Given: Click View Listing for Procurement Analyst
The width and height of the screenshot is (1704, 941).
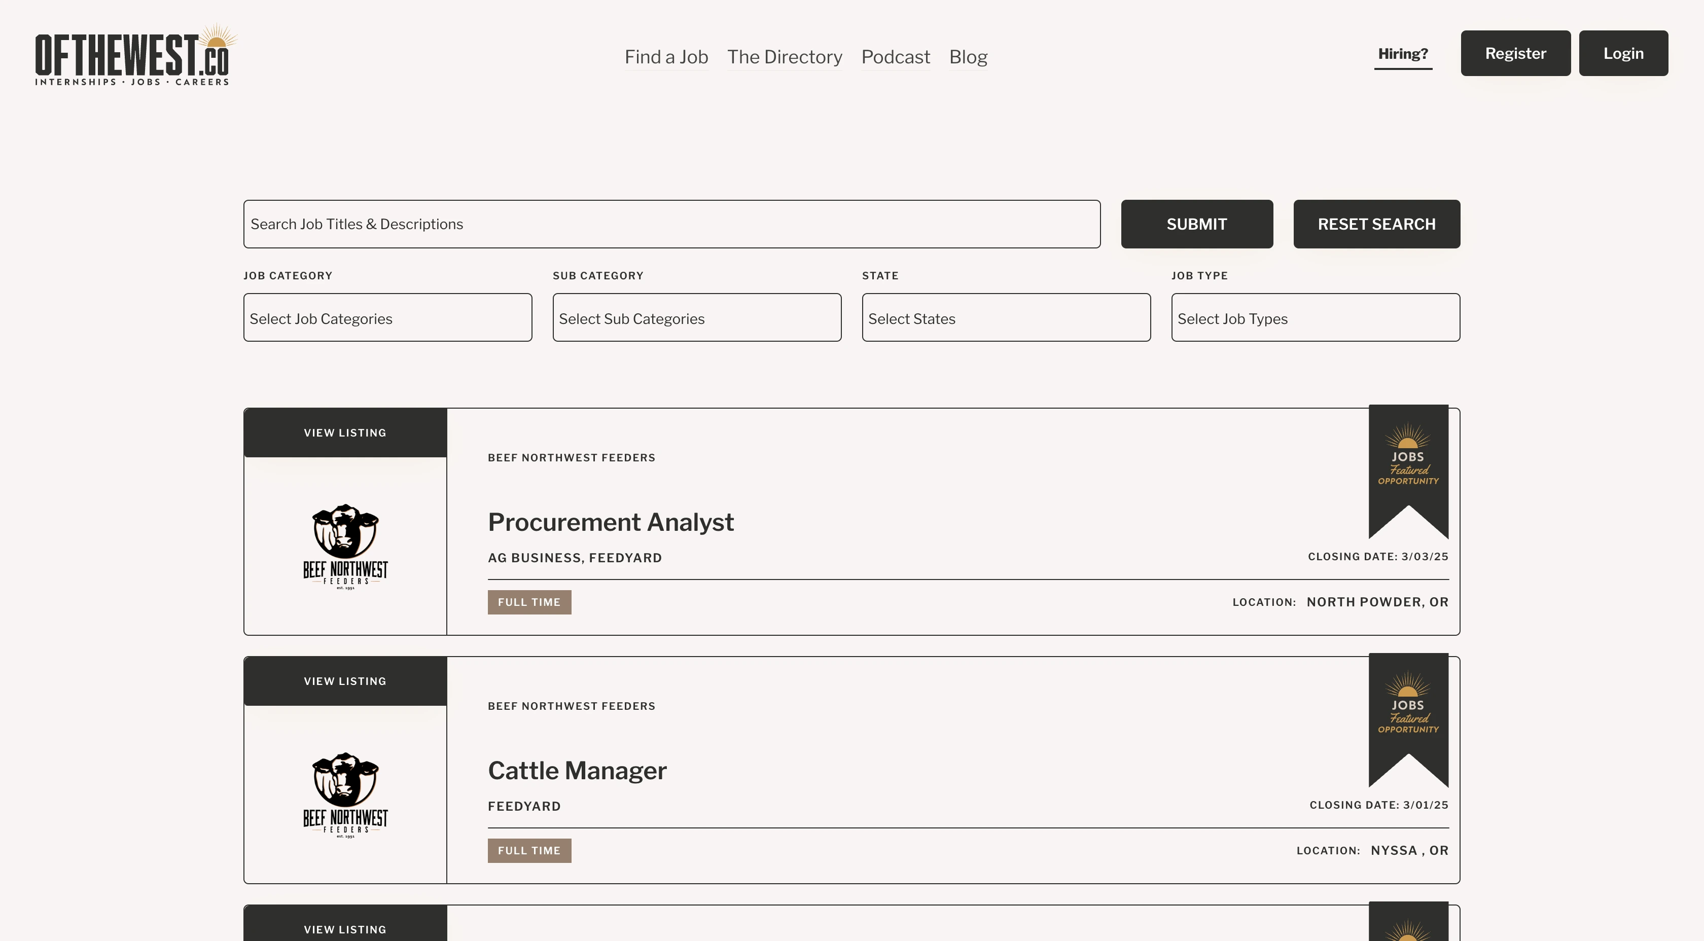Looking at the screenshot, I should point(345,432).
